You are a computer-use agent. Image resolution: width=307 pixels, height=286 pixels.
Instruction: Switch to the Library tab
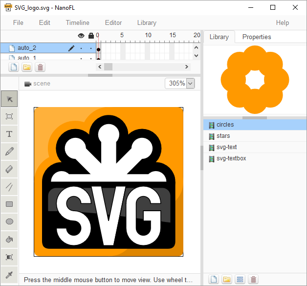pos(219,37)
